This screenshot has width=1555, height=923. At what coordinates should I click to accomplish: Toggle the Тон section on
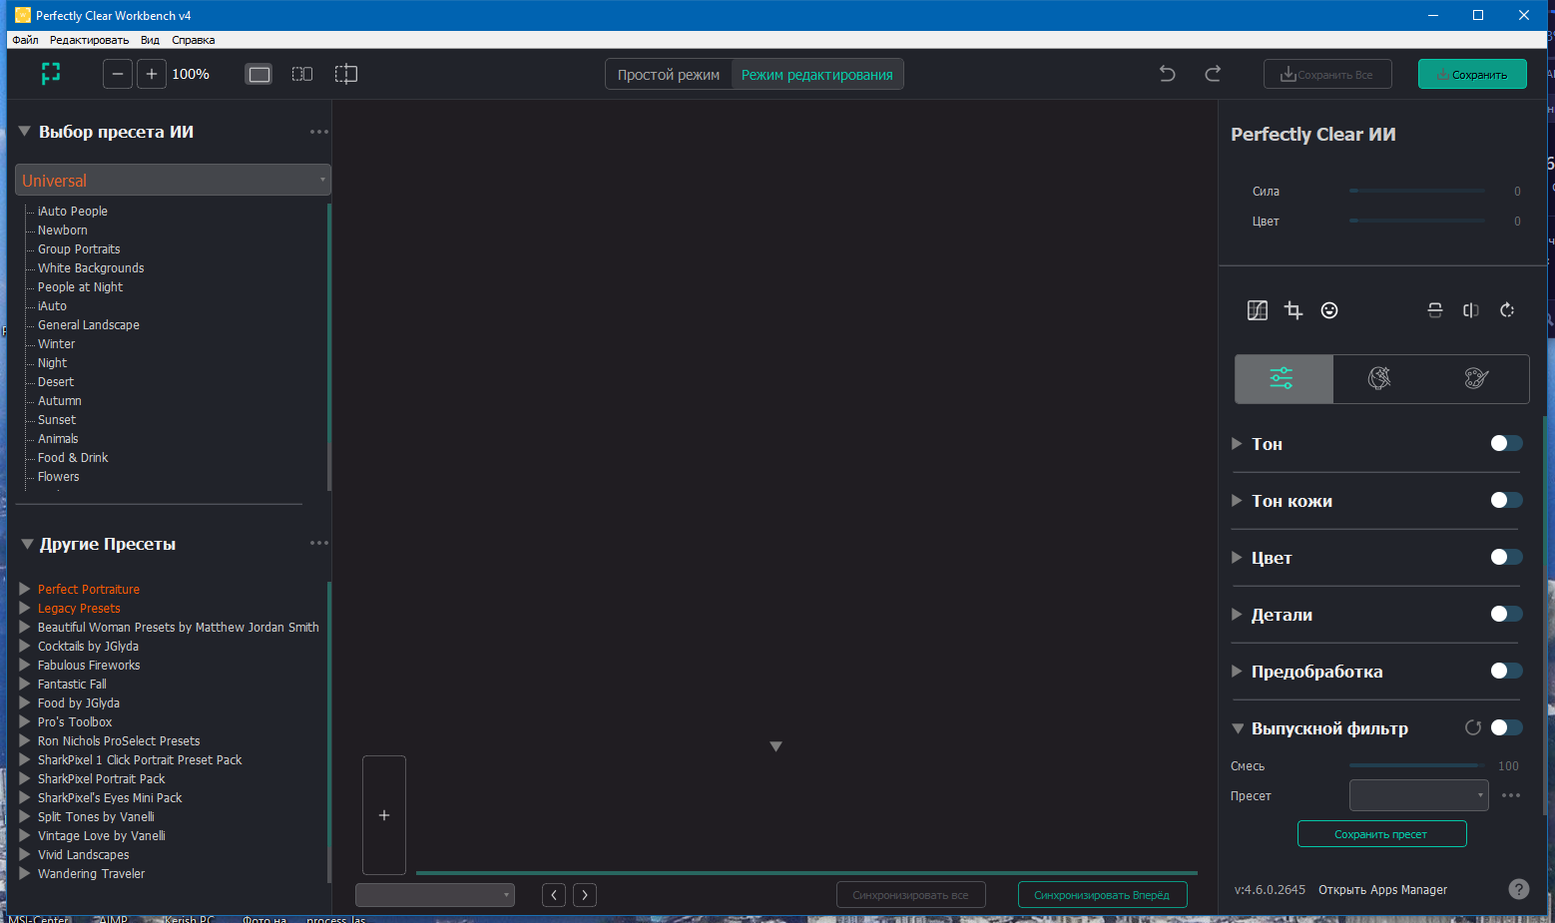(1506, 443)
